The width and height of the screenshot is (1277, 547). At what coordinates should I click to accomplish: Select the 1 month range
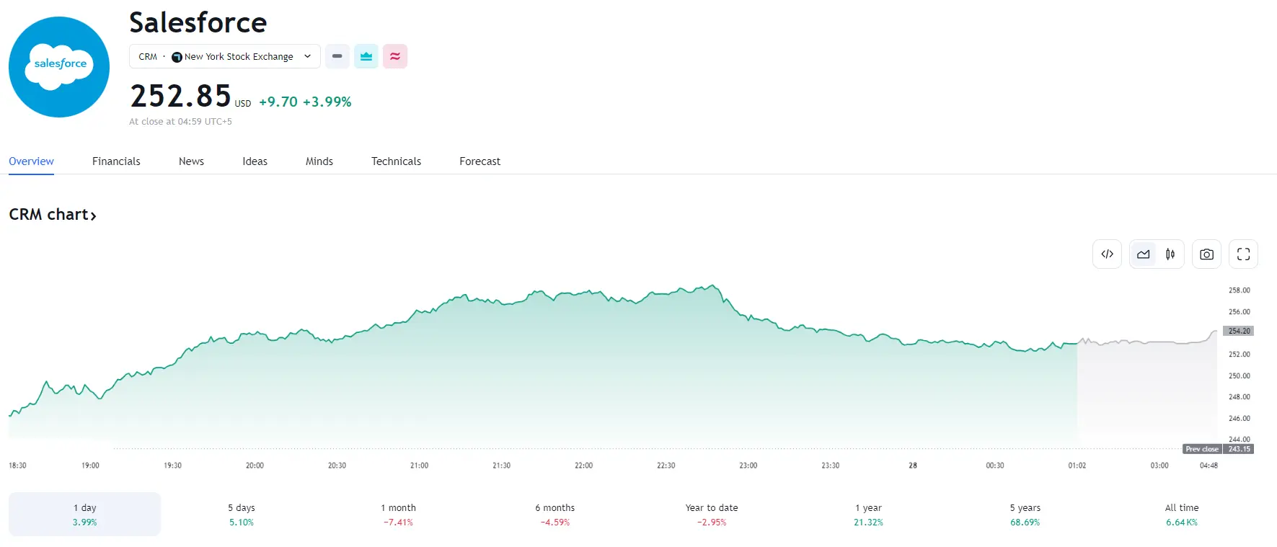[x=398, y=515]
